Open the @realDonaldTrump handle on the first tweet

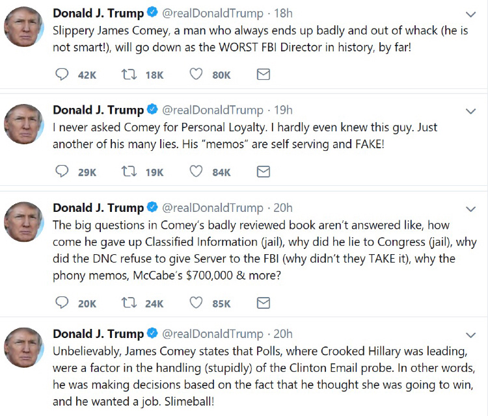tap(212, 13)
